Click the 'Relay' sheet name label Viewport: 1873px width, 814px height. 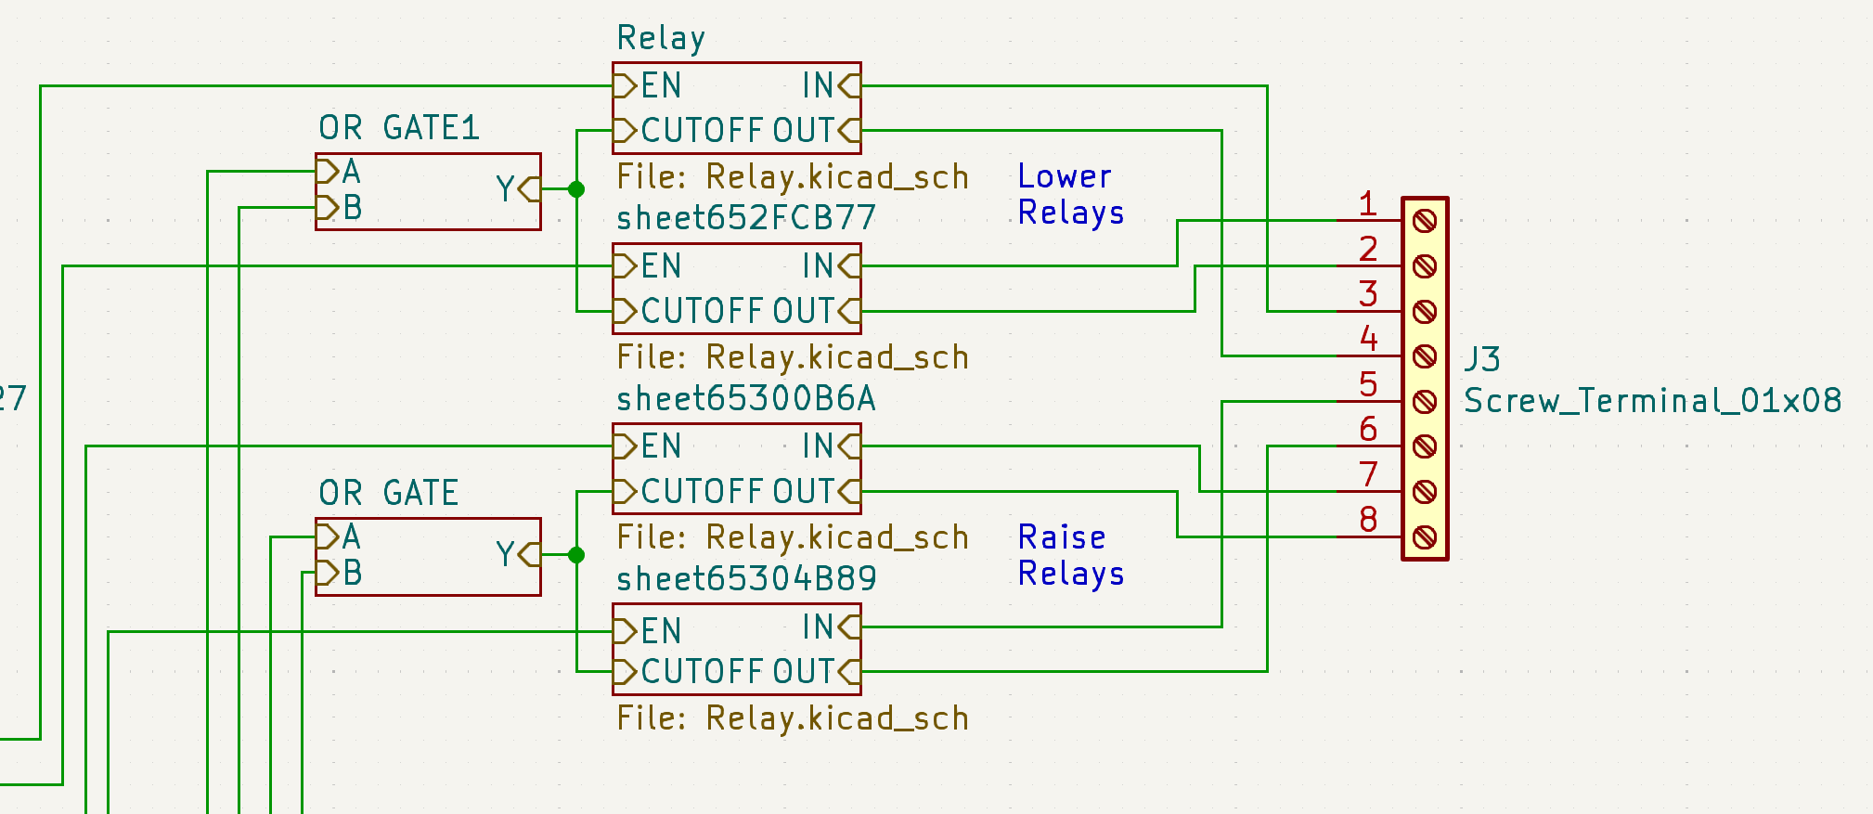coord(661,38)
